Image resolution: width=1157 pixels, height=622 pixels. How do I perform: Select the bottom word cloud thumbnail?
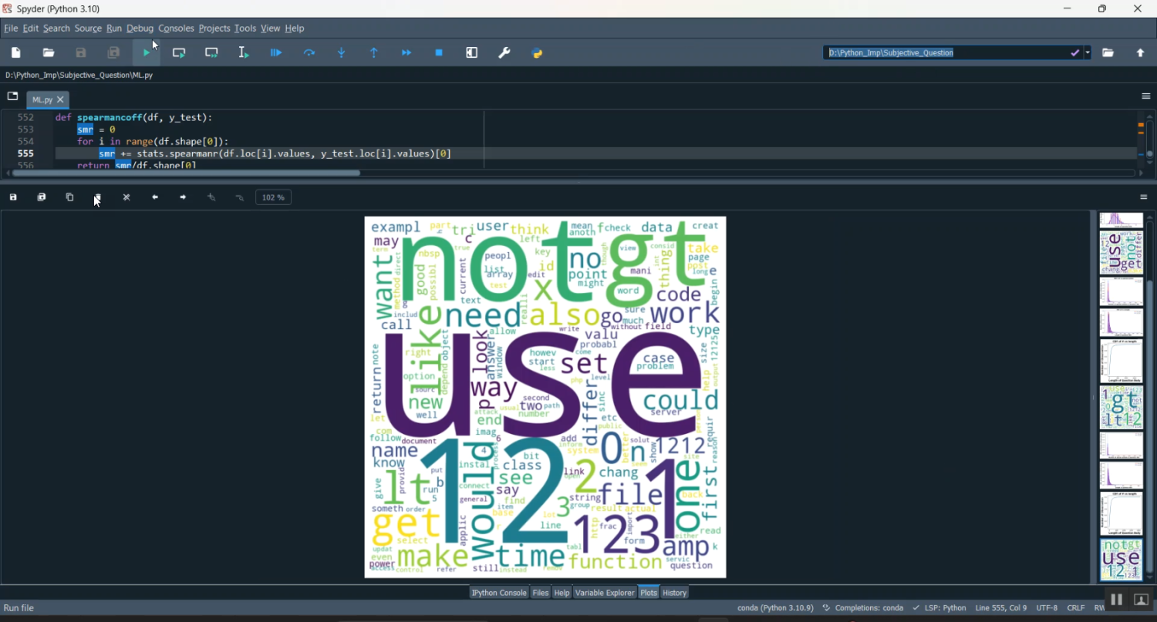click(x=1120, y=560)
